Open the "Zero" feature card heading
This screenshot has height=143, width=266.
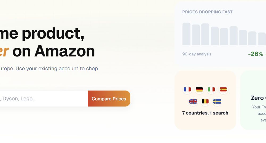(257, 98)
